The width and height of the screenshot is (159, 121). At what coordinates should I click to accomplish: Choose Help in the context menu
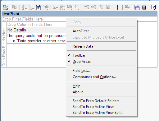pyautogui.click(x=102, y=86)
